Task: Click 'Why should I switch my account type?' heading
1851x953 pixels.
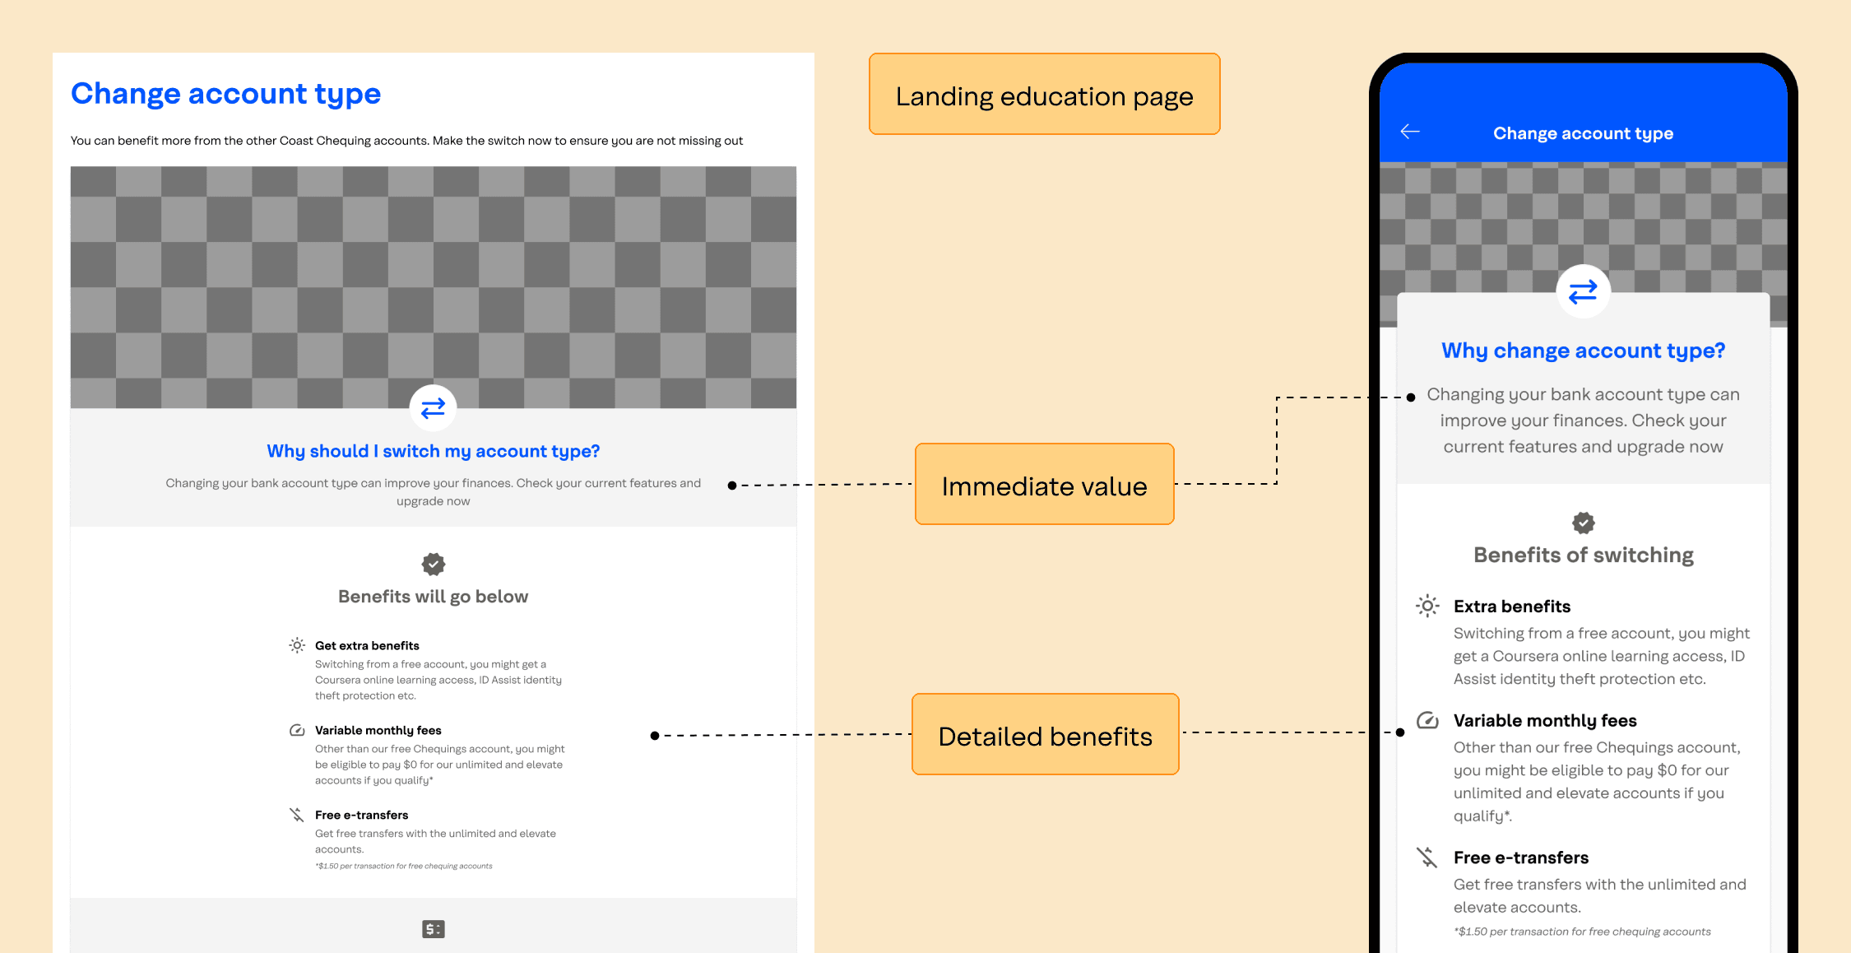Action: pyautogui.click(x=433, y=451)
